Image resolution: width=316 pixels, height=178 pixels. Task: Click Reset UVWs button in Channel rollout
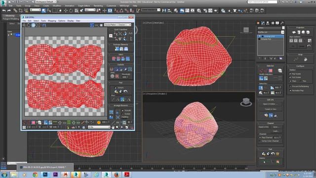(264, 127)
